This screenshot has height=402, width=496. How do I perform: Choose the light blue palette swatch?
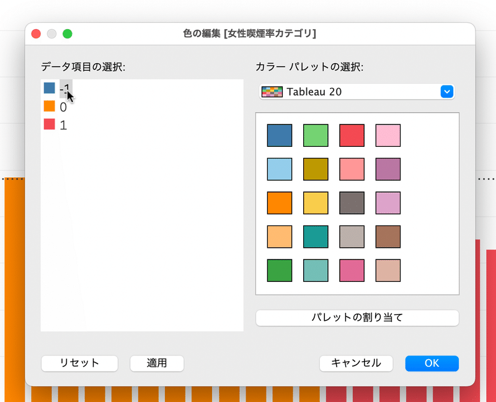tap(280, 169)
